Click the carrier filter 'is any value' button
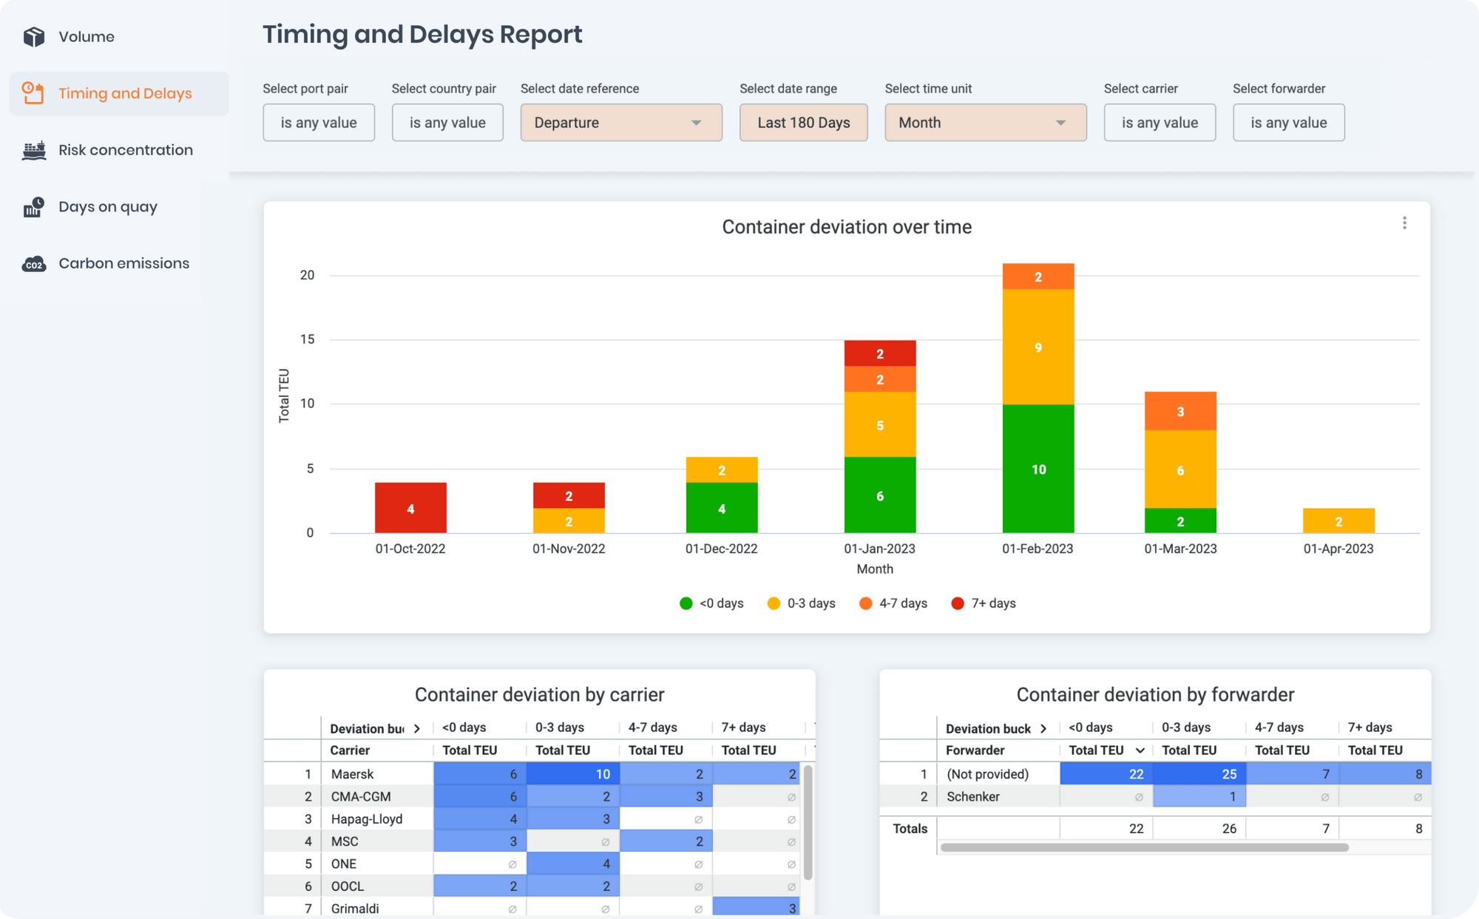 click(1159, 122)
